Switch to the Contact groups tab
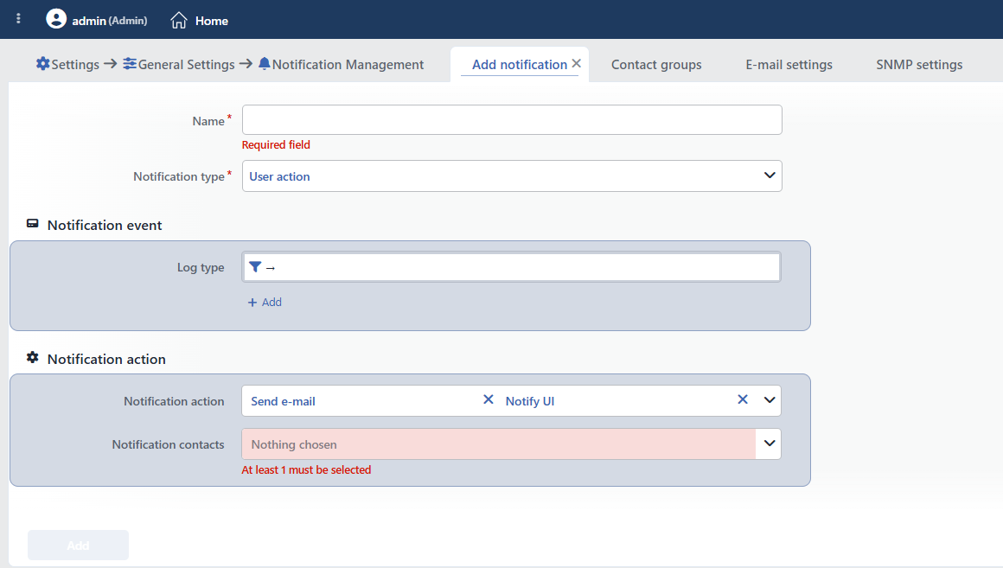Screen dimensions: 1003x568 656,65
